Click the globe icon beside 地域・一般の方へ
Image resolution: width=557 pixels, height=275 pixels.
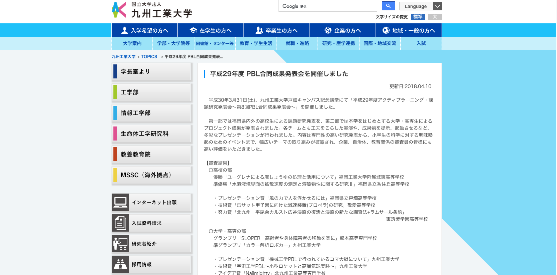pyautogui.click(x=386, y=30)
